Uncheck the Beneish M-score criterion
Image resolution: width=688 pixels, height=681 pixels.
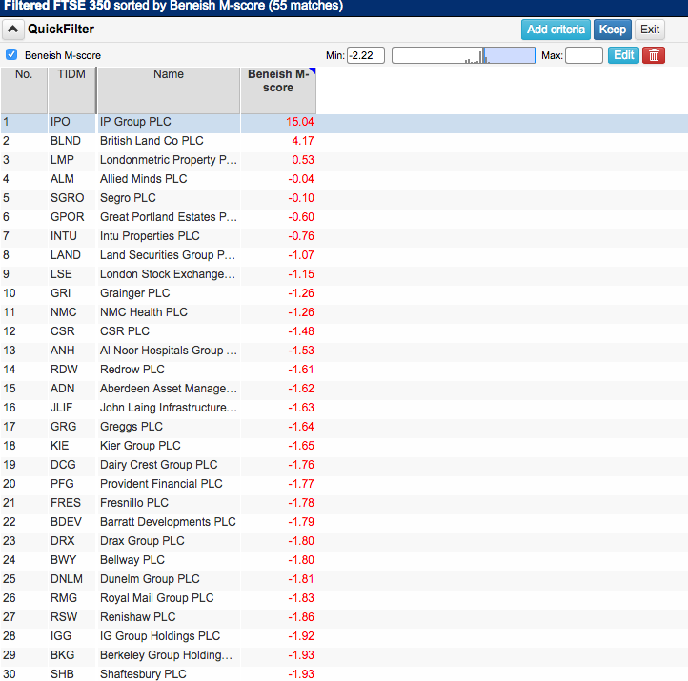11,55
